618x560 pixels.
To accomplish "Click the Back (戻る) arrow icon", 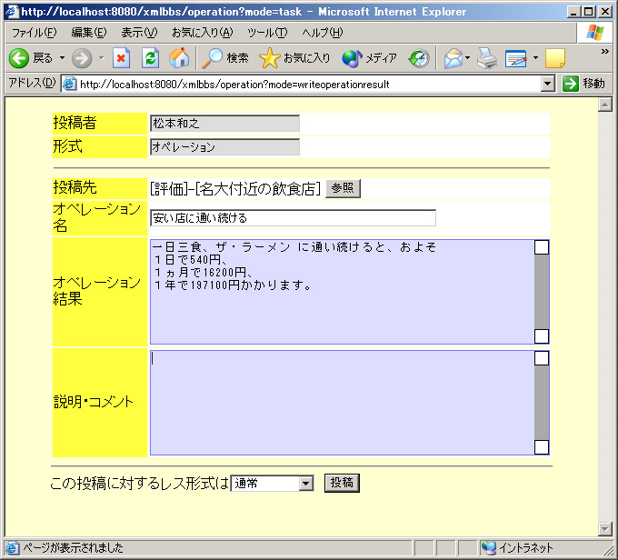I will click(x=19, y=58).
